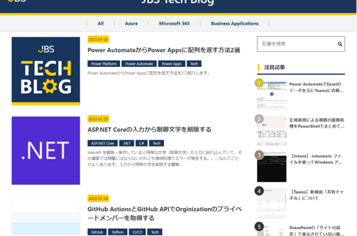Open ranked article 1 about Power Automate Excel
Viewport: 357px width, 236px height.
[x=316, y=87]
